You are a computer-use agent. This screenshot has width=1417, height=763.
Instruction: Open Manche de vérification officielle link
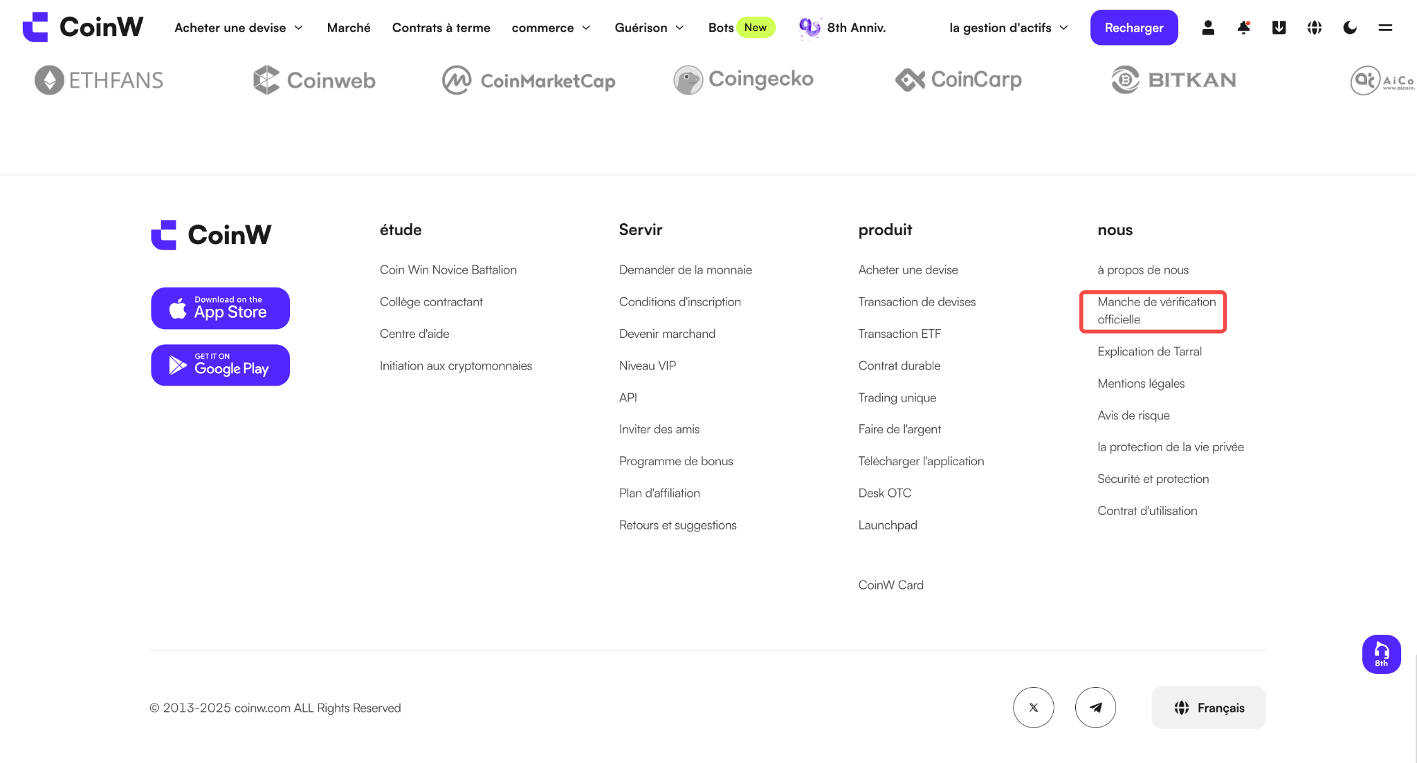click(x=1156, y=310)
